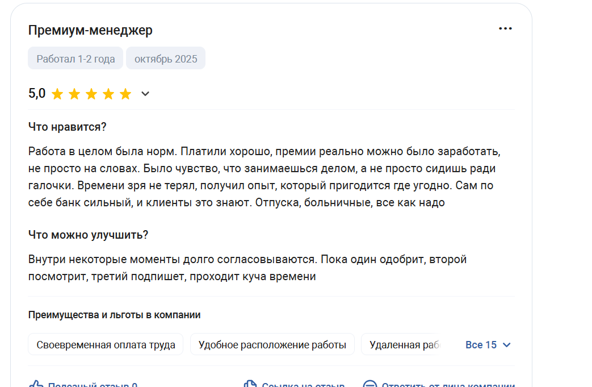Select the "Удобное расположение работы" benefit chip
Screen dimensions: 592x387
point(272,345)
